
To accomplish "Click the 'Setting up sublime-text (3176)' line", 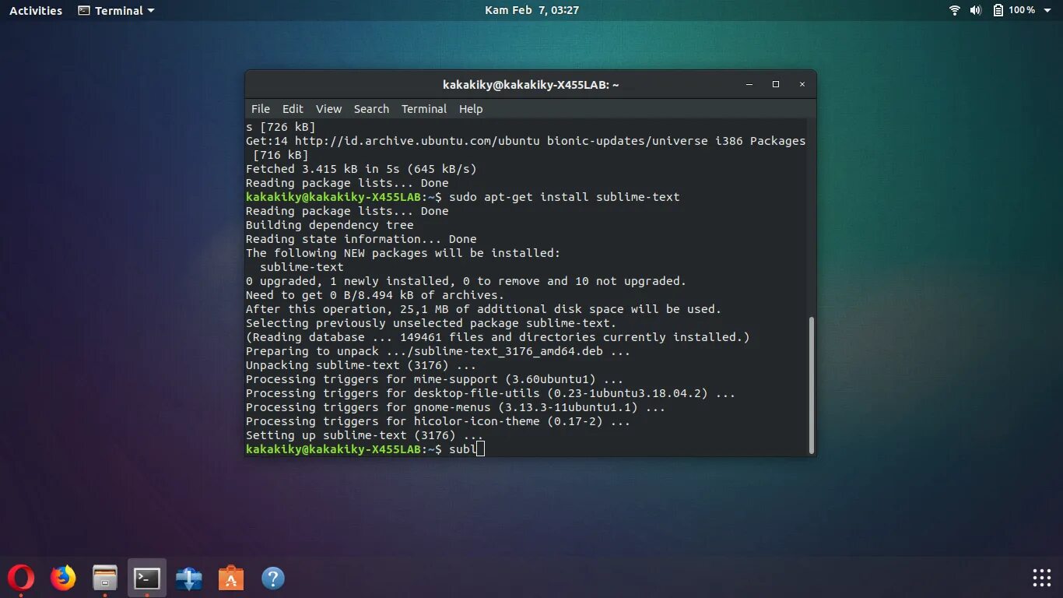I will (365, 435).
